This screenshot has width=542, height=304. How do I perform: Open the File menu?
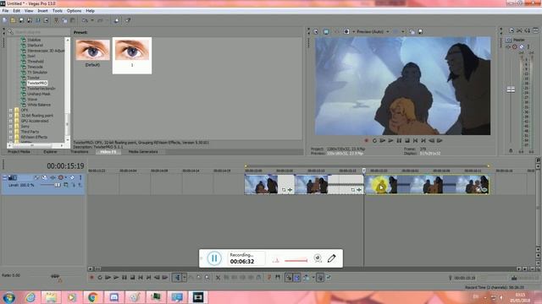pos(5,11)
